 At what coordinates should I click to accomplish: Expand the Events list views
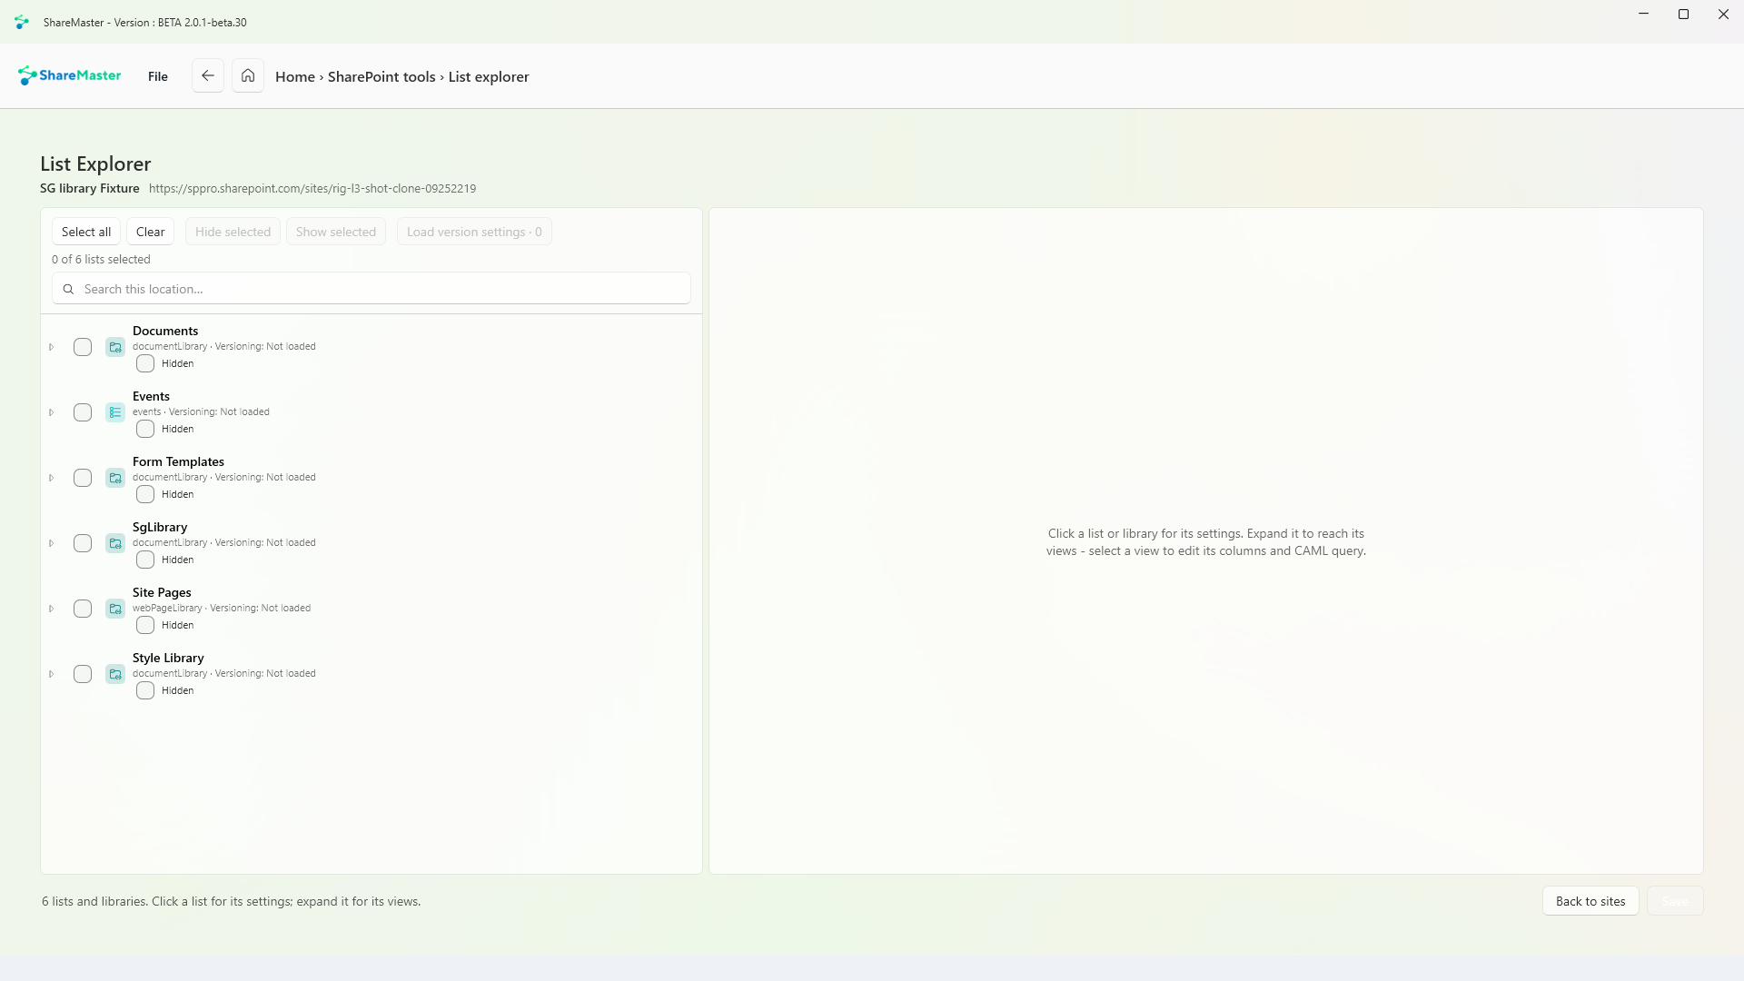[x=52, y=412]
